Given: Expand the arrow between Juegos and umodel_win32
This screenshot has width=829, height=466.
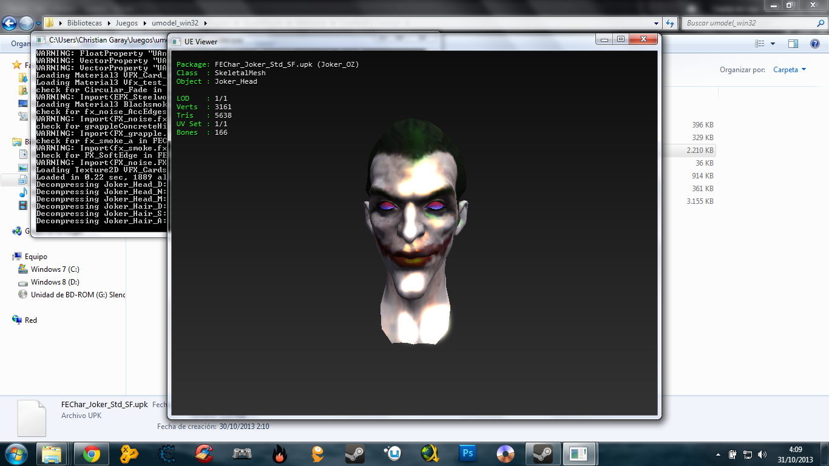Looking at the screenshot, I should click(x=144, y=23).
